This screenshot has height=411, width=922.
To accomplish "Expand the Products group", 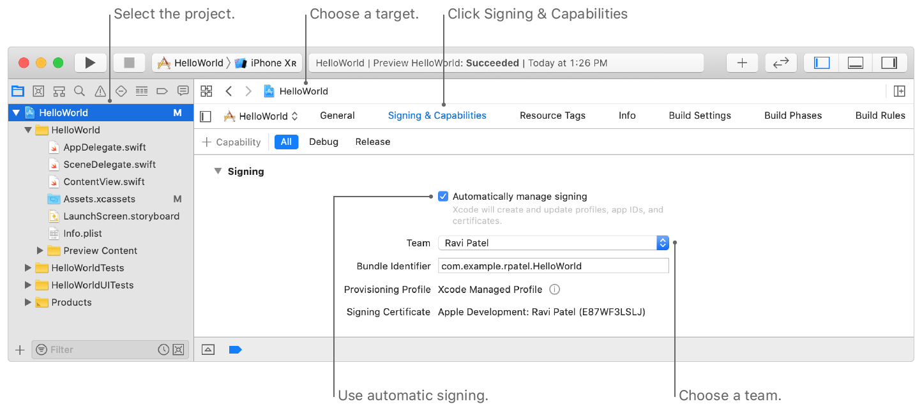I will (x=28, y=303).
